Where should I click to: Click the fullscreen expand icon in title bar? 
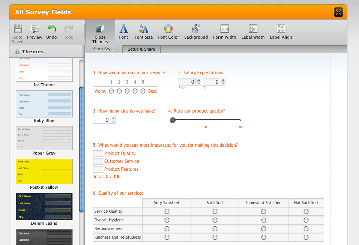(x=338, y=12)
